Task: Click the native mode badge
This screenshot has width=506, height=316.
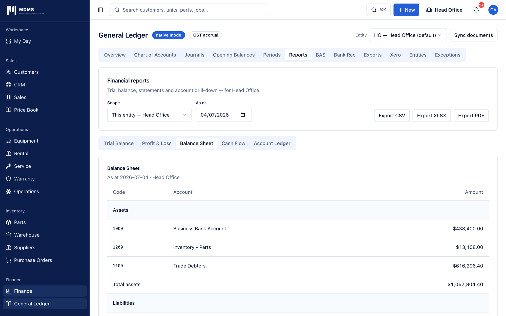Action: tap(168, 35)
